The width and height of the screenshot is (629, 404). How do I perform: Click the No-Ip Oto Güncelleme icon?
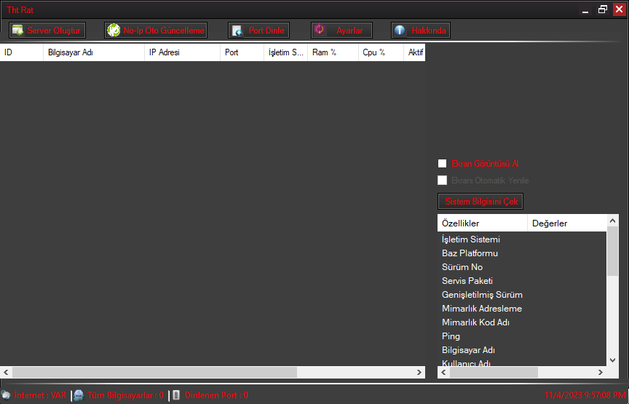pyautogui.click(x=114, y=31)
